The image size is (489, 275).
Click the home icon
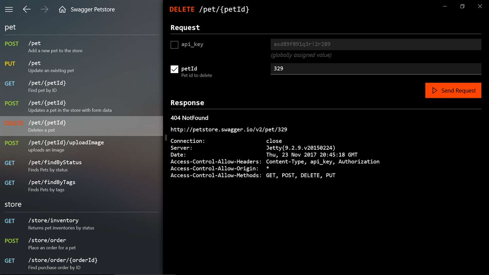(x=62, y=10)
